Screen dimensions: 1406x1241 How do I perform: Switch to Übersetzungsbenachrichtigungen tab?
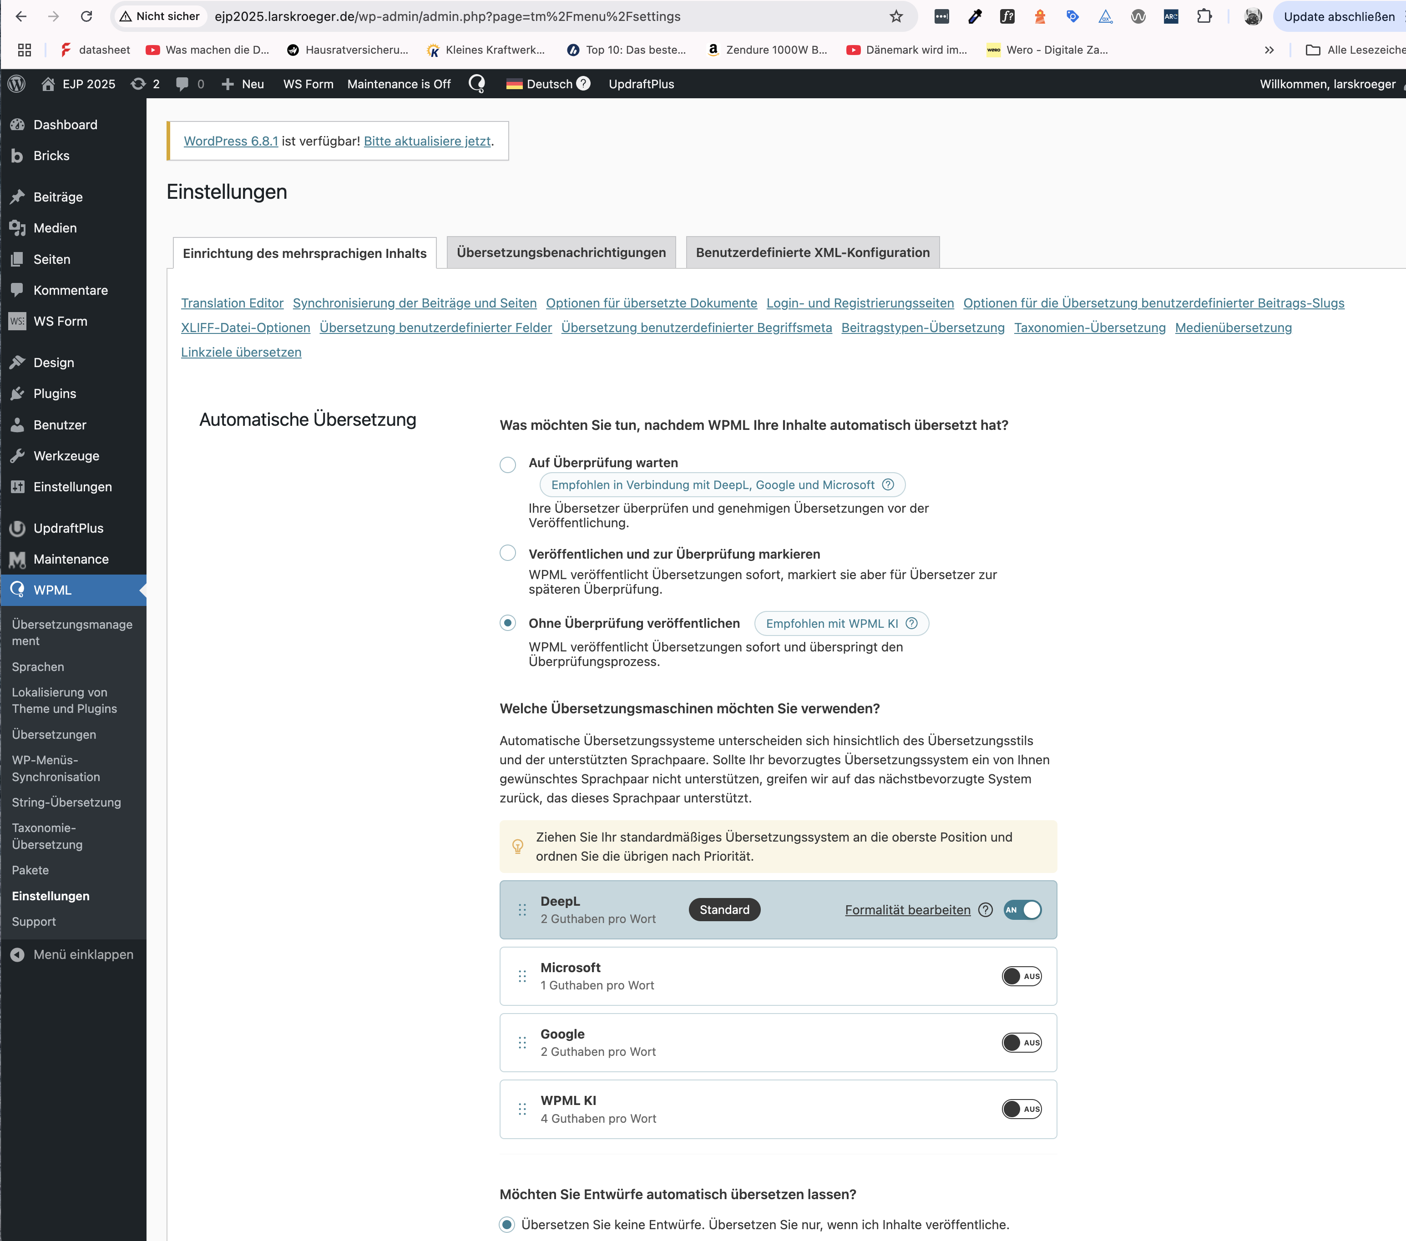[561, 252]
